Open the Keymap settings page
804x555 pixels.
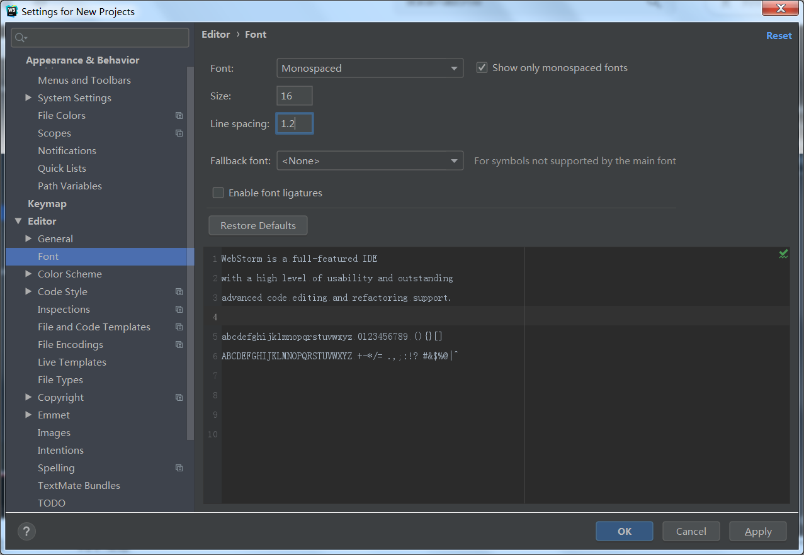[47, 203]
